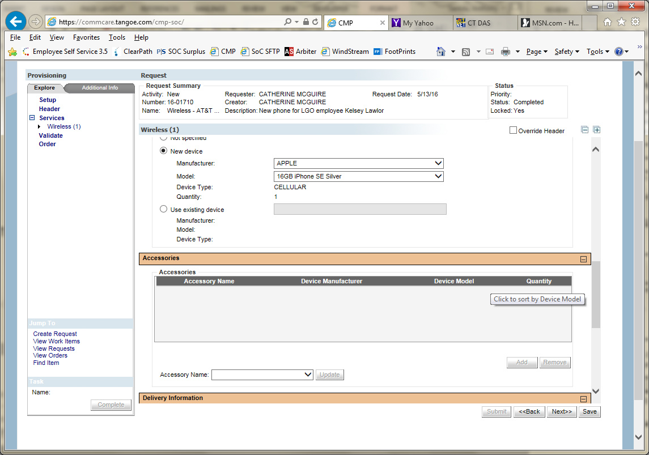Click the Next>> button
The height and width of the screenshot is (455, 649).
562,411
